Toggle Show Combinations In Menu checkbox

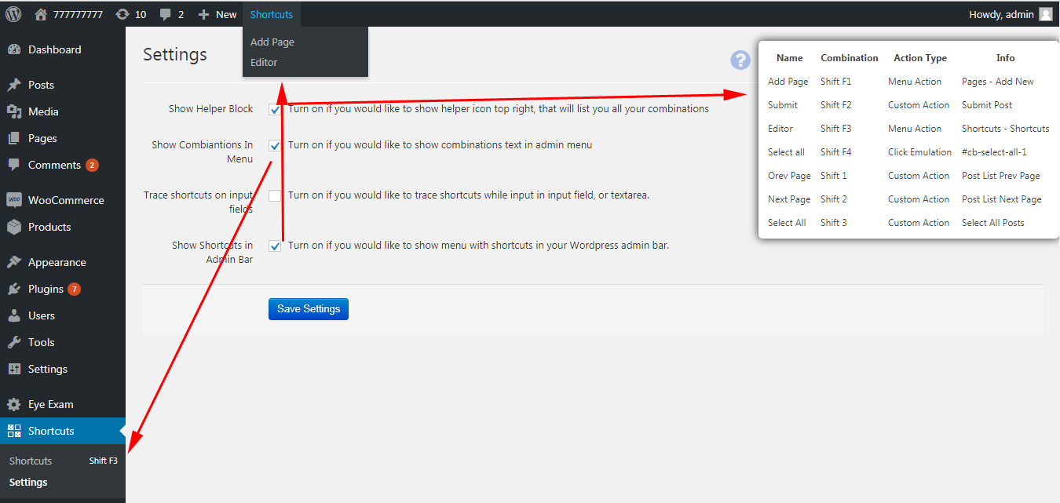coord(275,145)
